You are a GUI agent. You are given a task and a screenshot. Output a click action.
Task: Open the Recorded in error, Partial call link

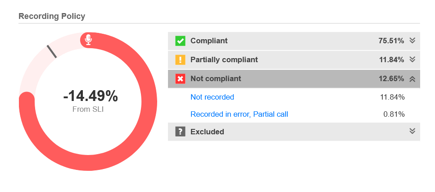point(239,114)
